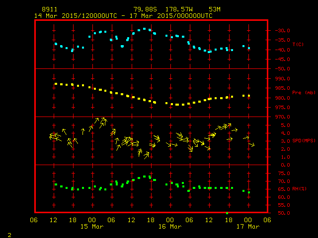Click the '990.0' pressure tick value
Screen dimensions: 318x238
[283, 78]
